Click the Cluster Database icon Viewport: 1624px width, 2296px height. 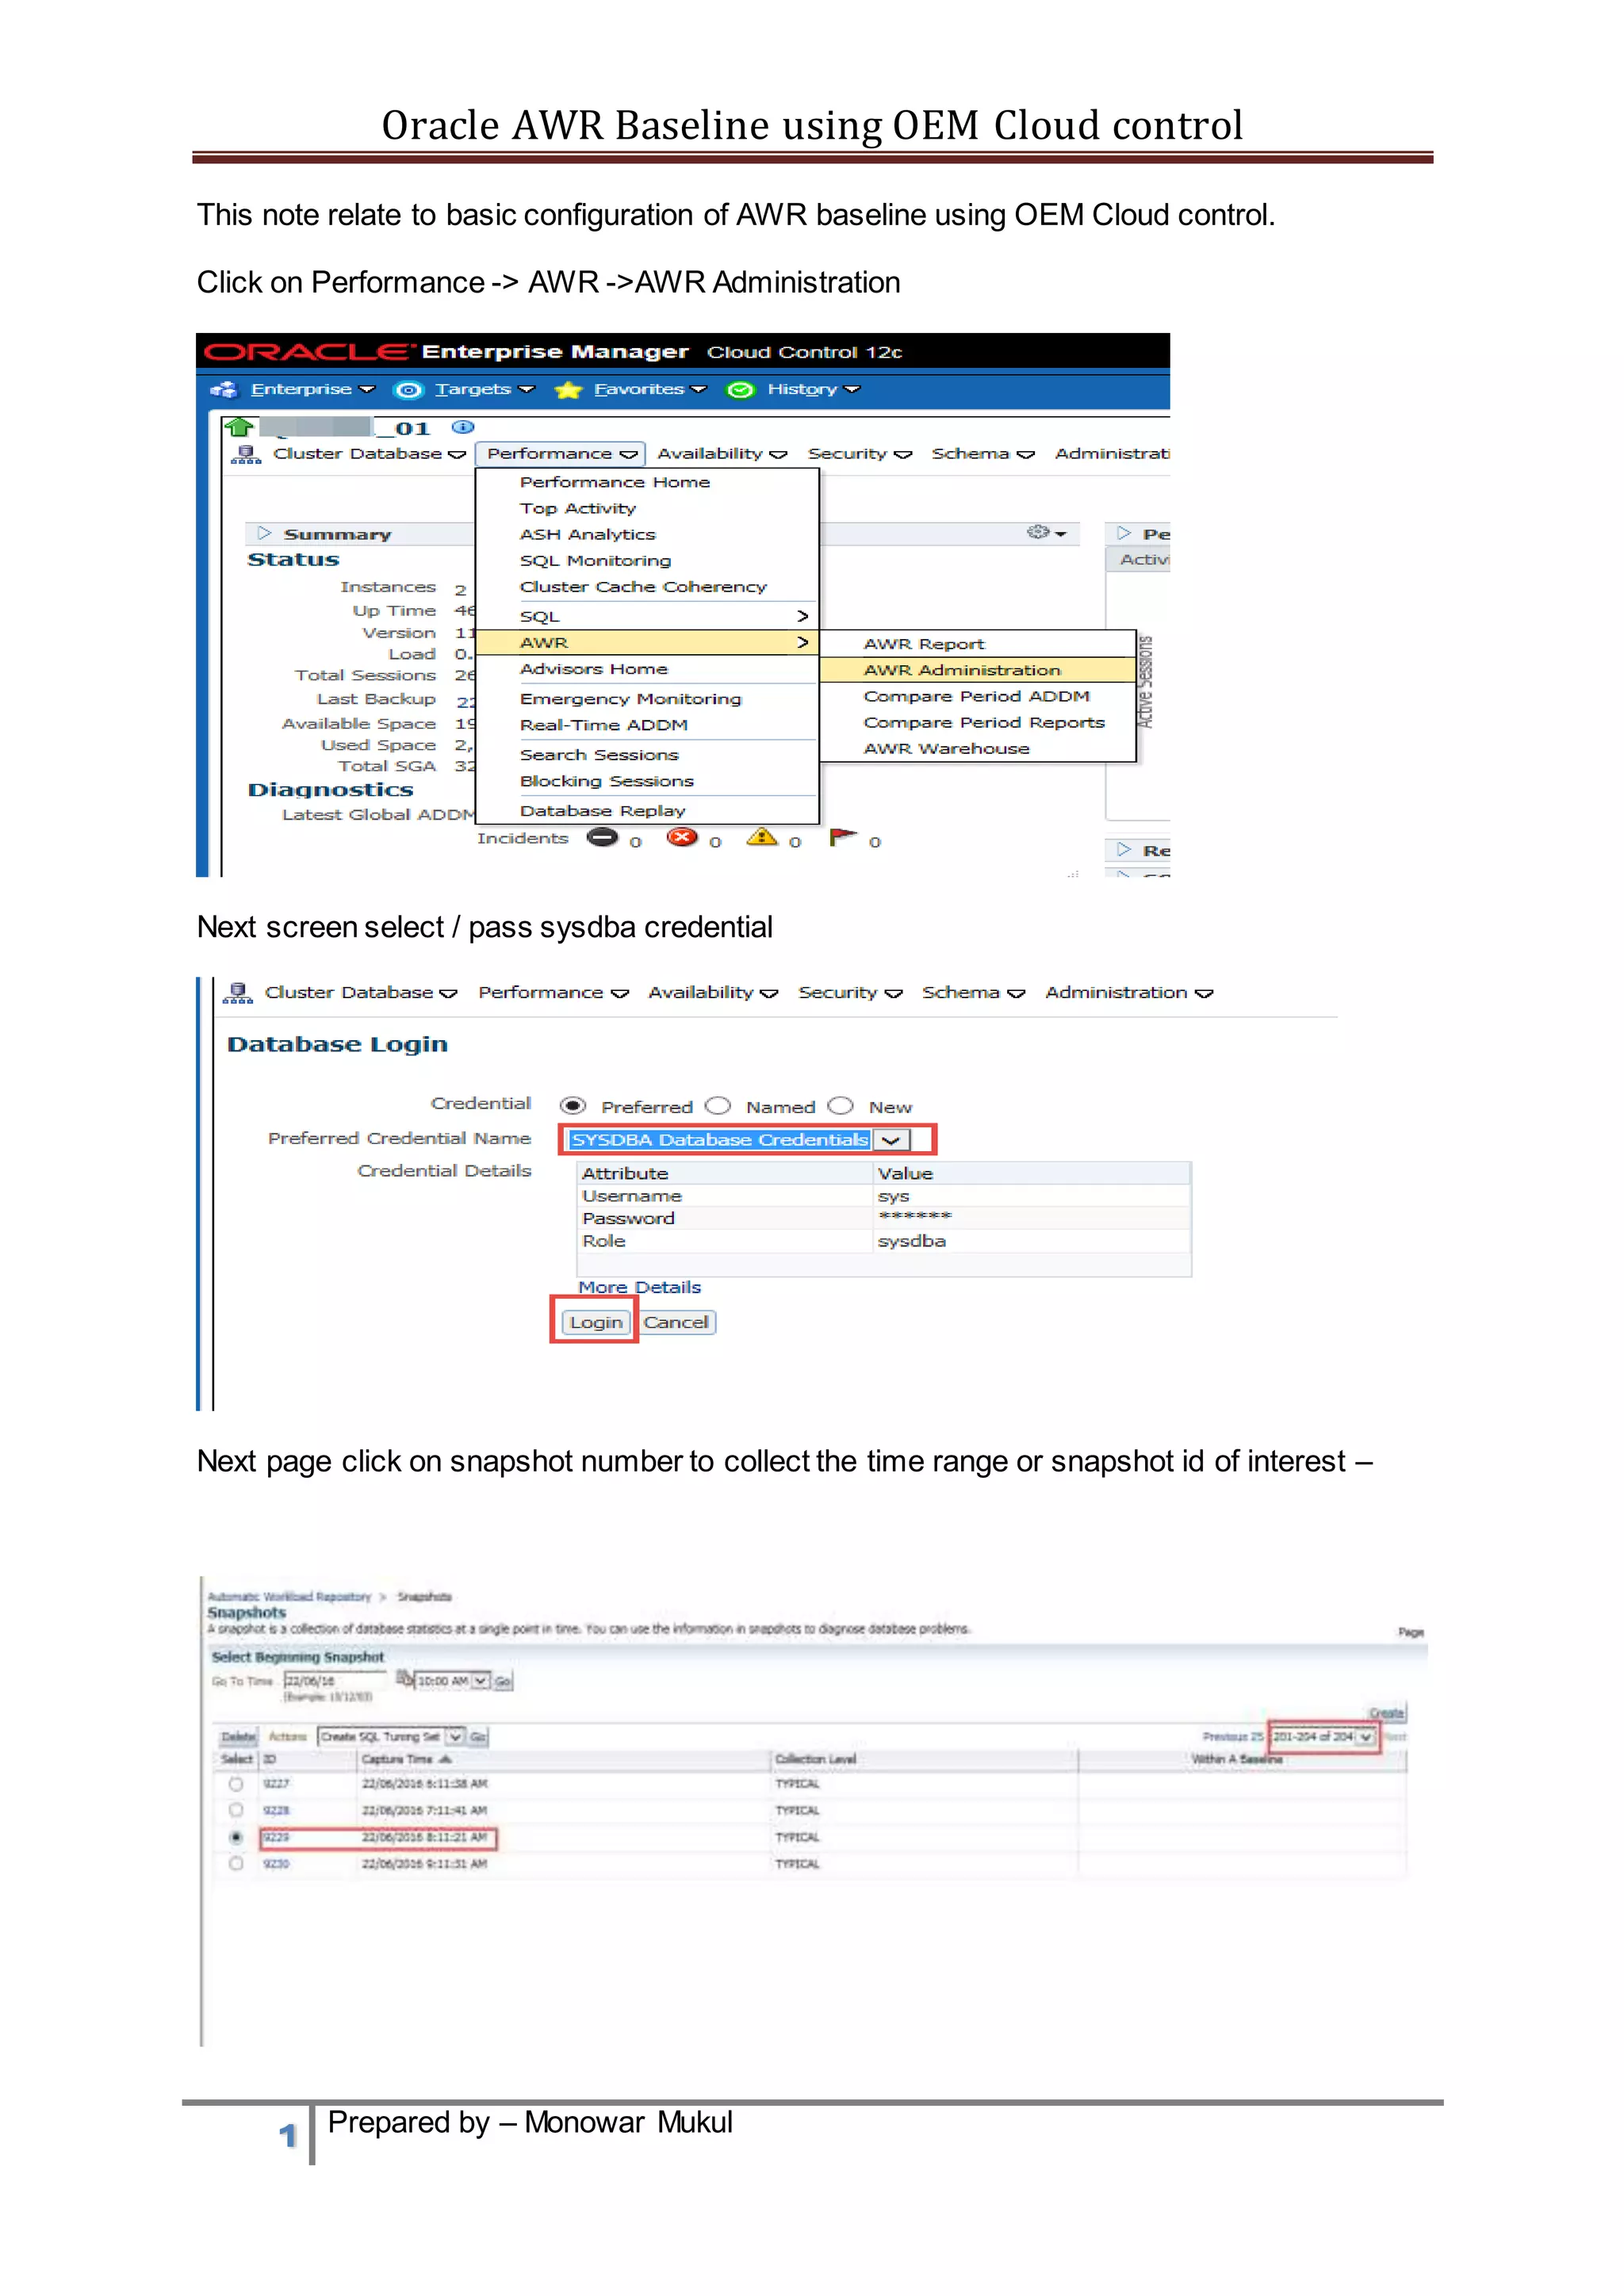point(246,455)
